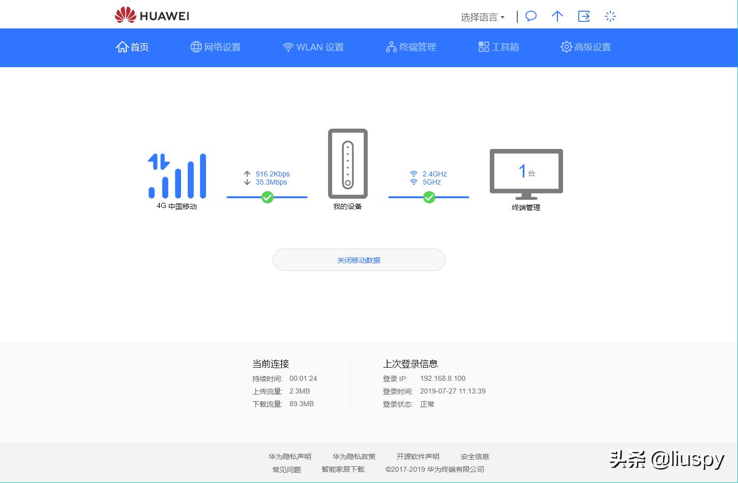The image size is (738, 483).
Task: Click the refresh spinner icon top right
Action: pos(610,16)
